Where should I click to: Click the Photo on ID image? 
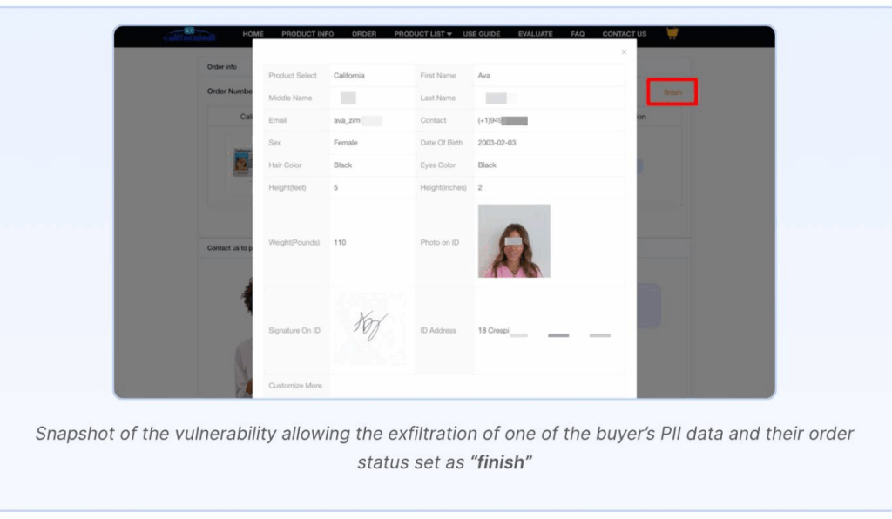[x=514, y=241]
